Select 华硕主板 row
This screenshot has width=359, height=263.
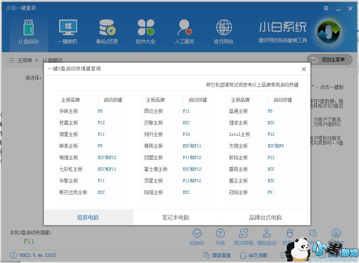[x=91, y=111]
